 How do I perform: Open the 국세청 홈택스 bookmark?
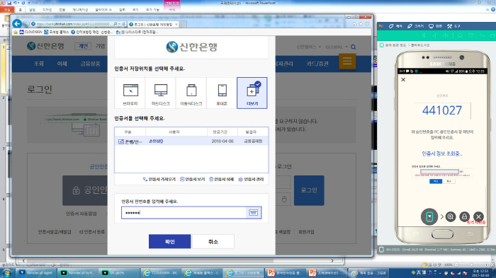tap(57, 32)
